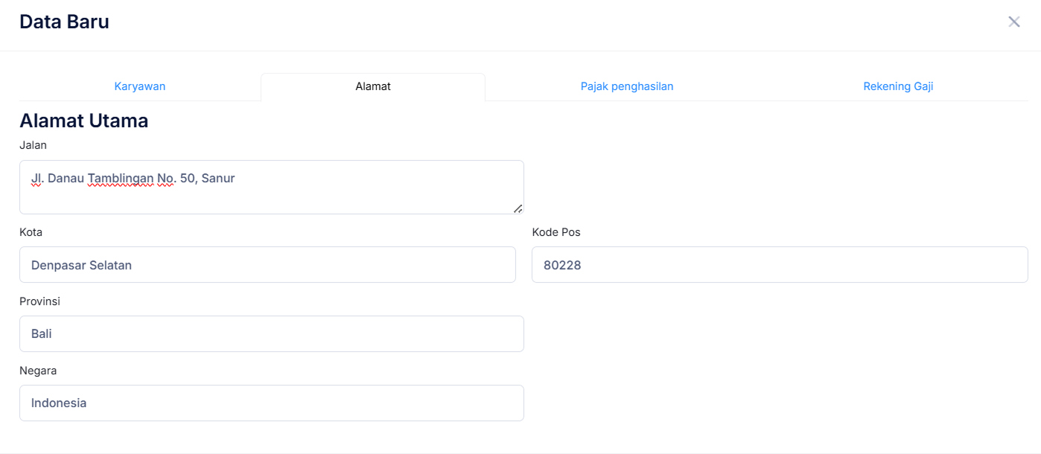Click the Provinsi field label

(39, 301)
